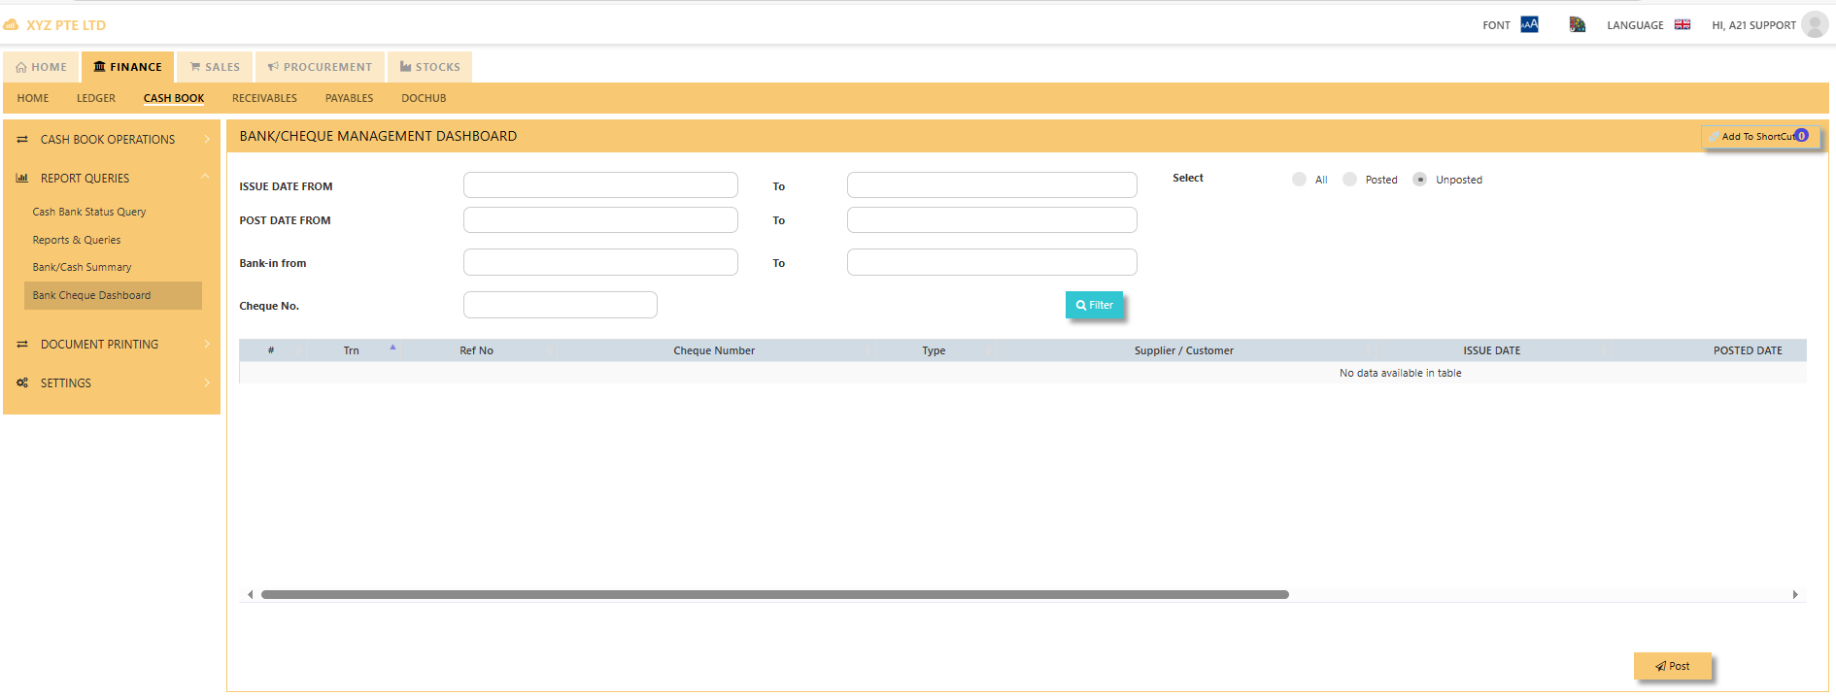Switch to the Procurement tab

(320, 67)
